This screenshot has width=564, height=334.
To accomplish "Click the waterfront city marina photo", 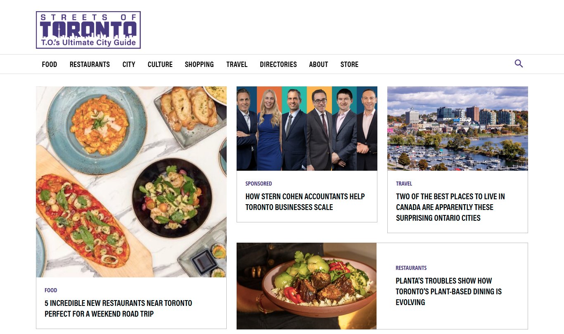I will (x=457, y=129).
